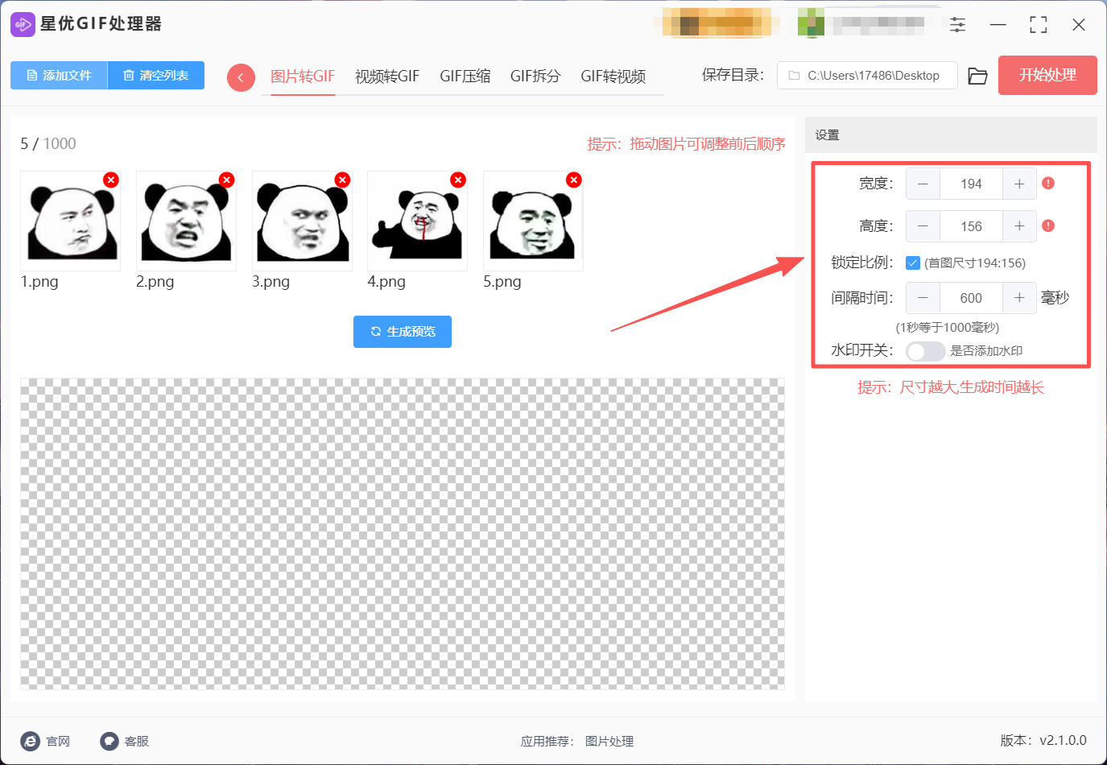Viewport: 1107px width, 765px height.
Task: Select the 5.png panda thumbnail
Action: (533, 221)
